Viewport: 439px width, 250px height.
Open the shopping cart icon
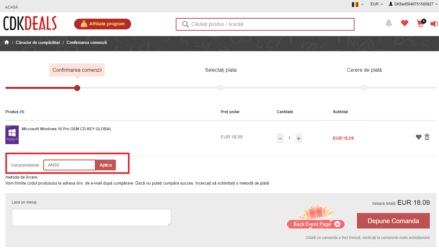tap(420, 24)
